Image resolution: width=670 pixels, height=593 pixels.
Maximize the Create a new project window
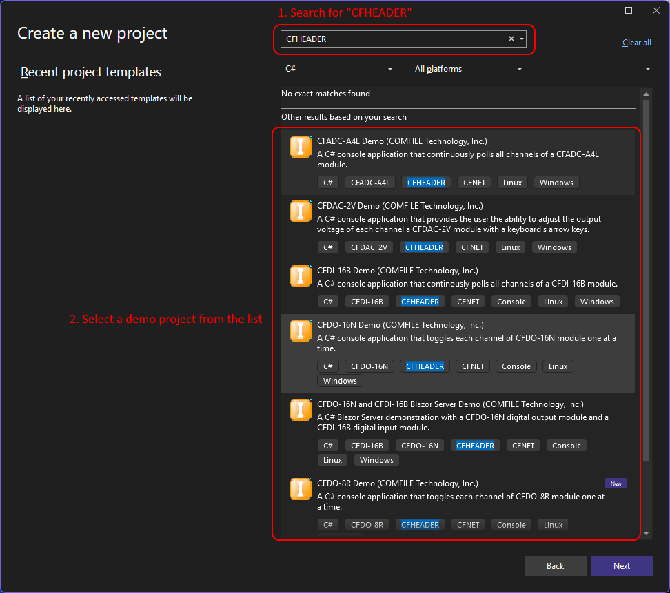pyautogui.click(x=629, y=10)
